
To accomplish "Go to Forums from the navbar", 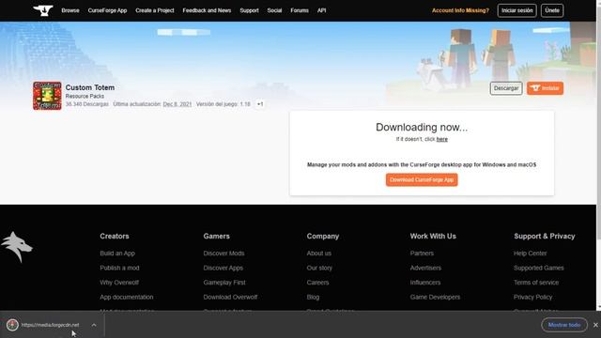I will pyautogui.click(x=300, y=10).
